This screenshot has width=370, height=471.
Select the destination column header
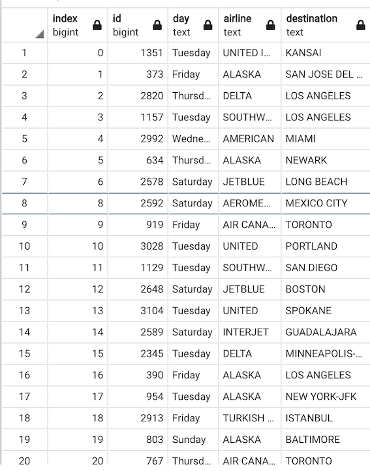pyautogui.click(x=326, y=25)
